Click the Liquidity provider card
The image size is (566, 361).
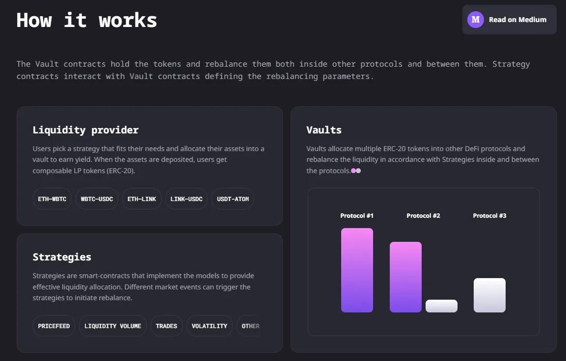point(150,166)
